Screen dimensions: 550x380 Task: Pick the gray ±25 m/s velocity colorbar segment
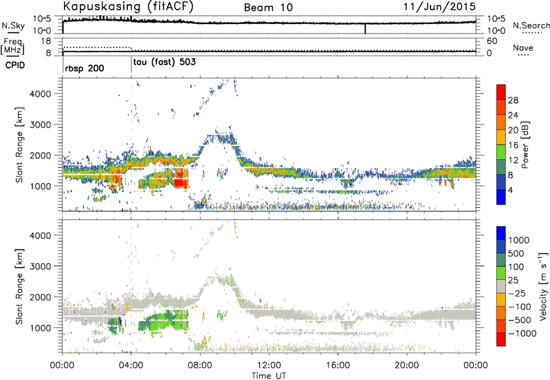coord(501,286)
